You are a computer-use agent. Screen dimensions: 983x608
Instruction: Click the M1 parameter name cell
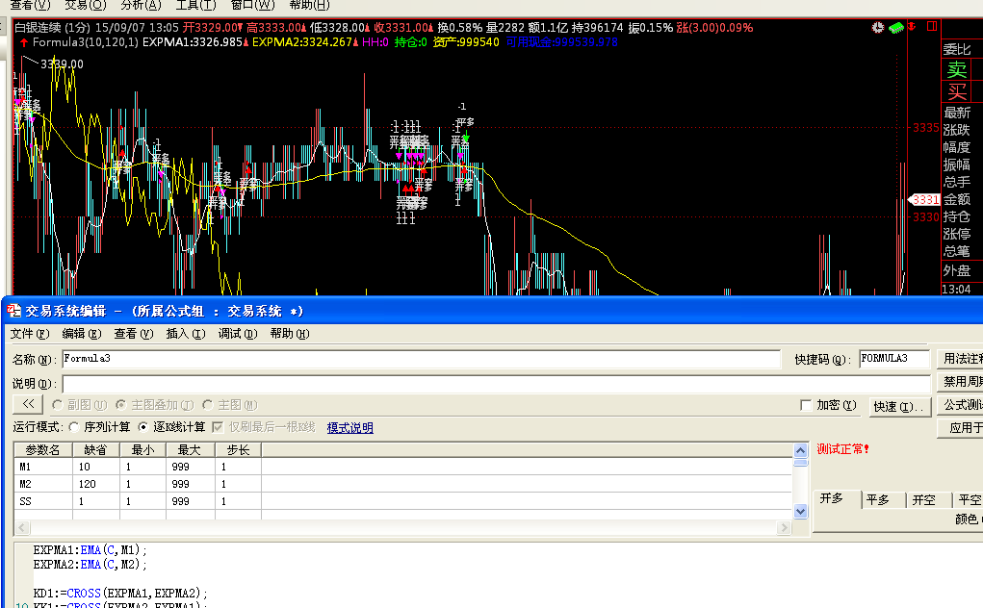coord(43,468)
